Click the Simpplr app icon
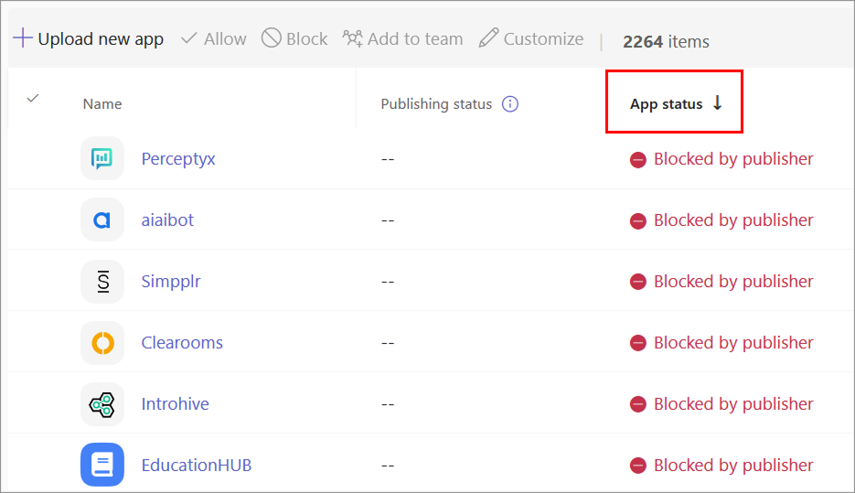Image resolution: width=855 pixels, height=493 pixels. pyautogui.click(x=102, y=282)
